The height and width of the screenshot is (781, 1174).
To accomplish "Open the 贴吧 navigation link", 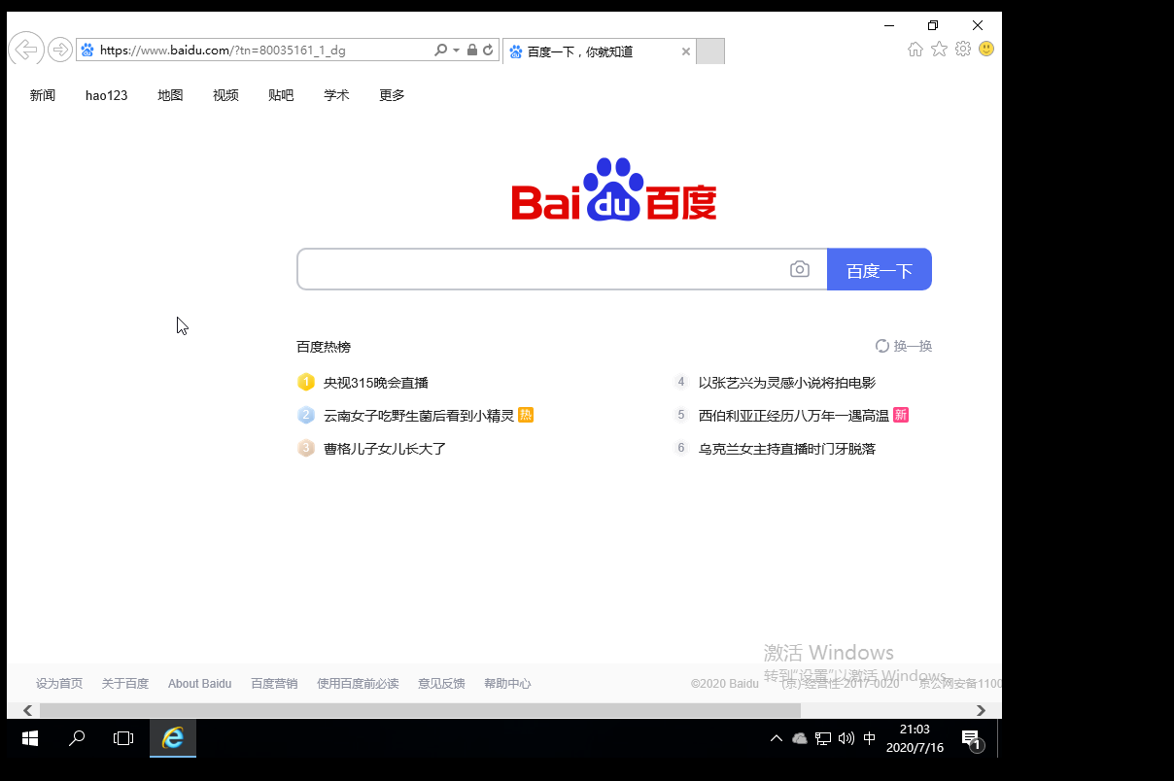I will tap(282, 95).
